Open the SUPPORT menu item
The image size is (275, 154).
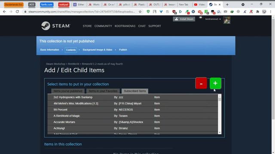coord(155,26)
